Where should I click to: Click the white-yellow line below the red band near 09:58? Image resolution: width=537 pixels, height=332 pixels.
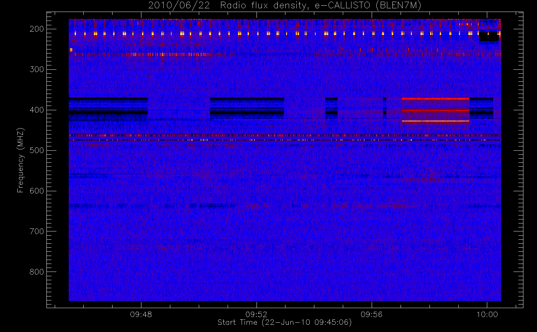[x=435, y=122]
